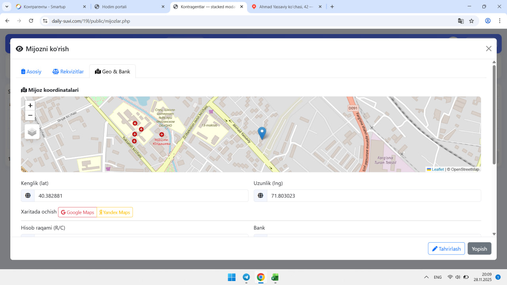Click the Tahrirlash edit button
Screen dimensions: 507x285
pyautogui.click(x=446, y=249)
